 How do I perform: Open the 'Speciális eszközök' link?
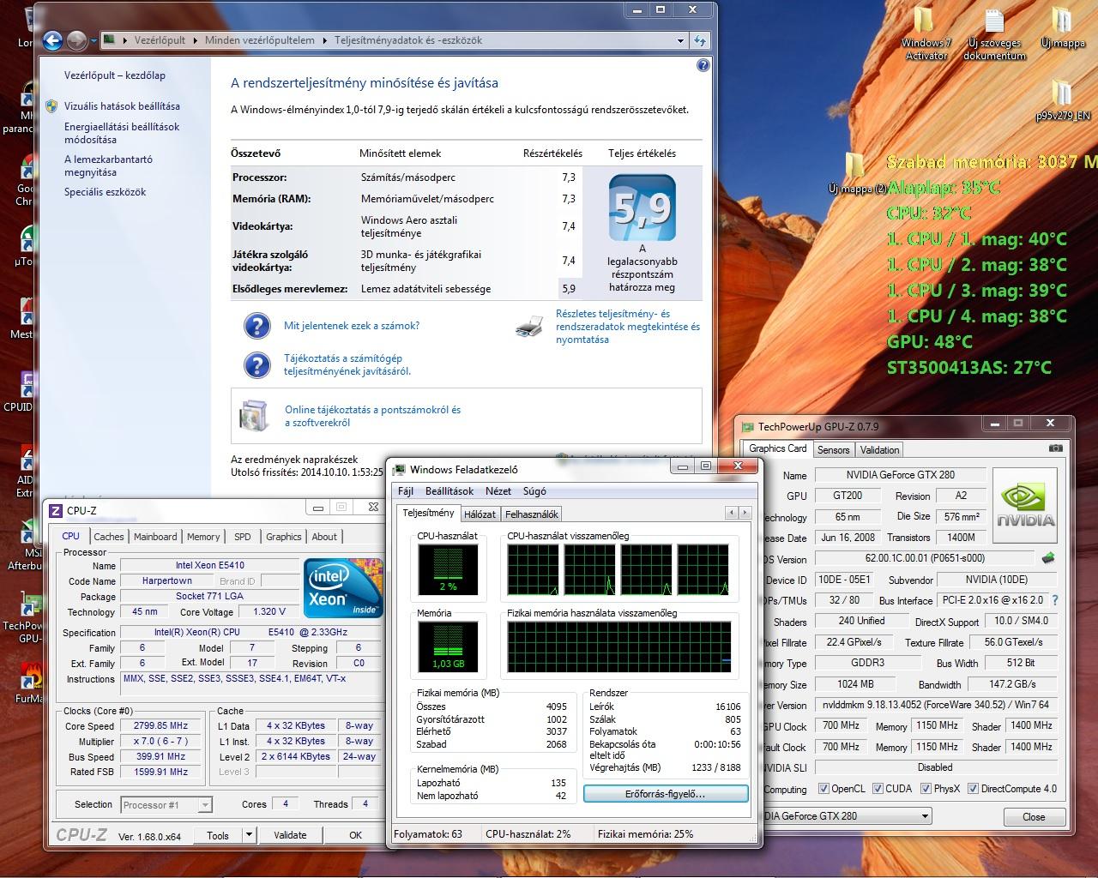click(106, 192)
